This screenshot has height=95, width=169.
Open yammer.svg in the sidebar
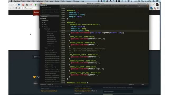[x=50, y=46]
